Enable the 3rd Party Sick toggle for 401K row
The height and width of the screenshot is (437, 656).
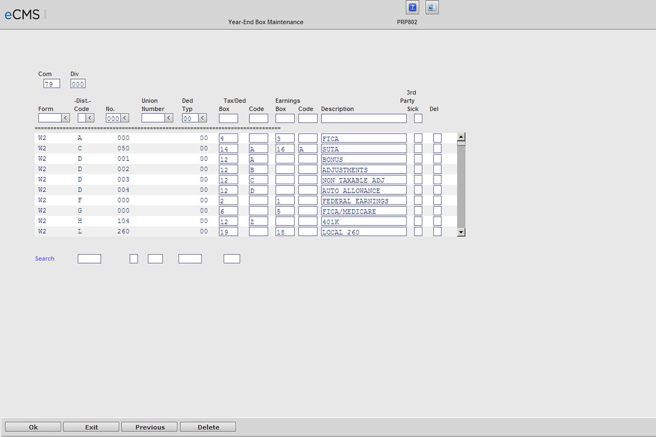coord(418,222)
